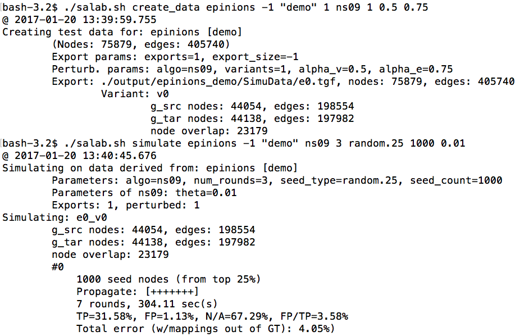The width and height of the screenshot is (520, 336).
Task: Click the "Perturb. params" line
Action: click(x=253, y=69)
